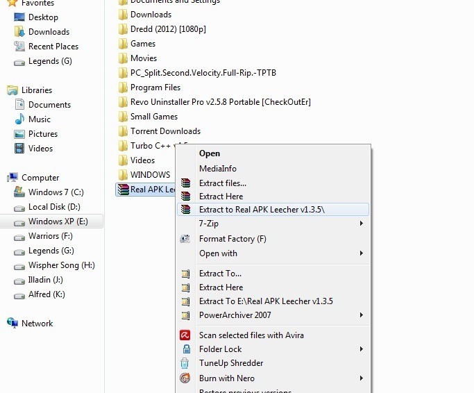Open Local Disk (D:) in navigation pane

click(54, 207)
